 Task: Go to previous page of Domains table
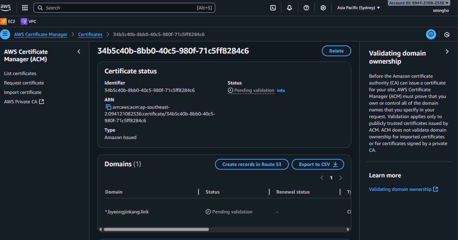[x=322, y=178]
